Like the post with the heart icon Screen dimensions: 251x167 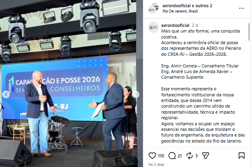click(x=152, y=156)
